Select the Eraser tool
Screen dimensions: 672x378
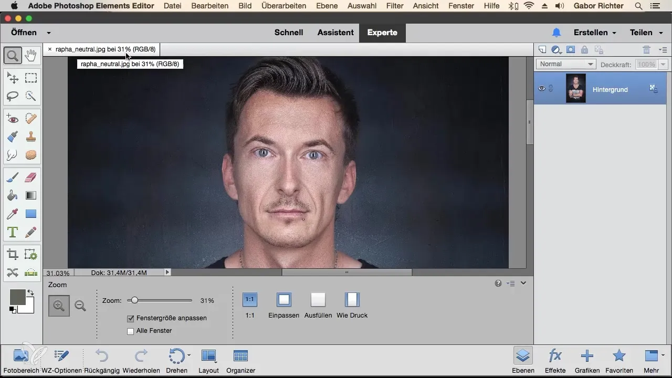pyautogui.click(x=31, y=178)
